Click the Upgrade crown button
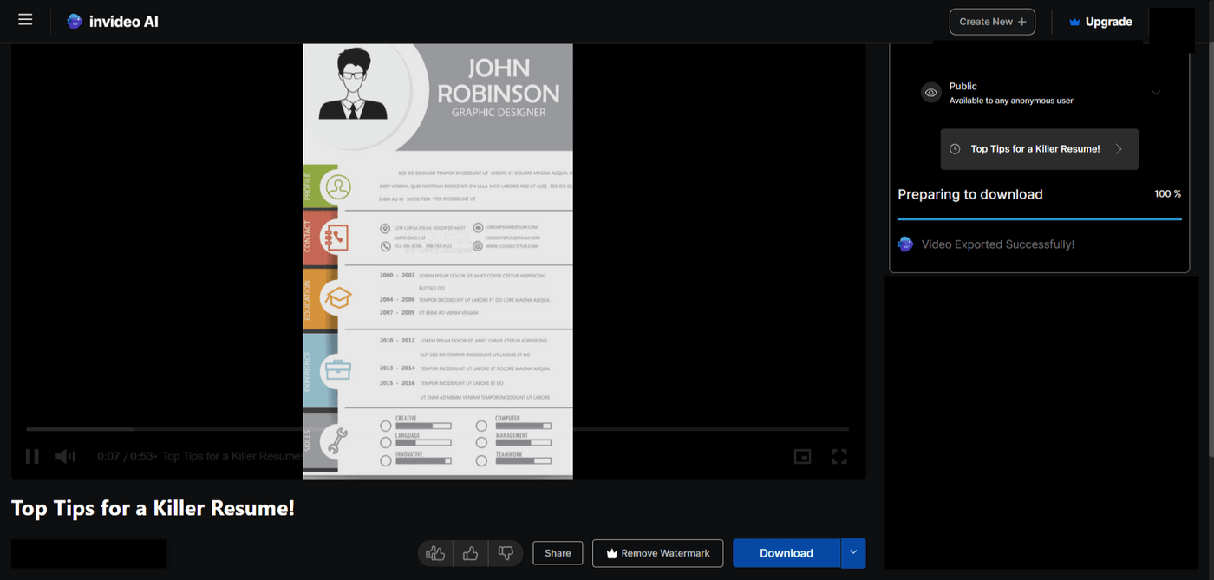Screen dimensions: 1214x580 [x=1100, y=22]
